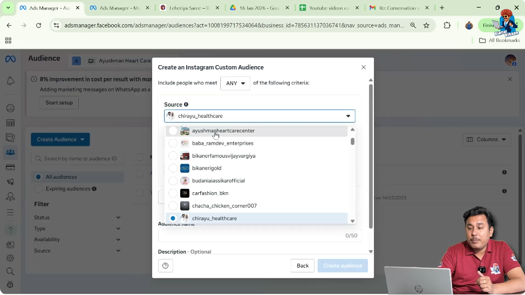Click help icon button in dialog footer
This screenshot has height=295, width=525.
pos(166,265)
